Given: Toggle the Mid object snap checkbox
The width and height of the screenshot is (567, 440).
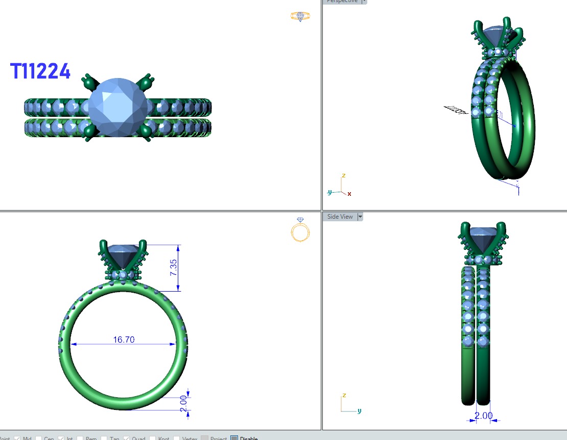Looking at the screenshot, I should click(17, 438).
